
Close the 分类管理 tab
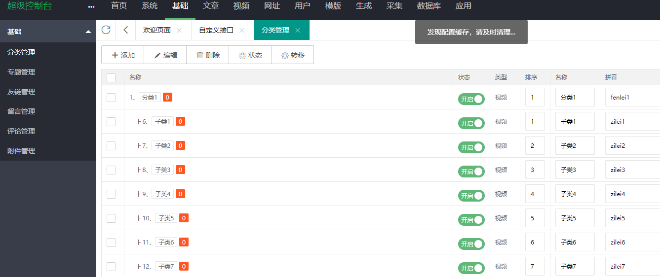pos(298,30)
